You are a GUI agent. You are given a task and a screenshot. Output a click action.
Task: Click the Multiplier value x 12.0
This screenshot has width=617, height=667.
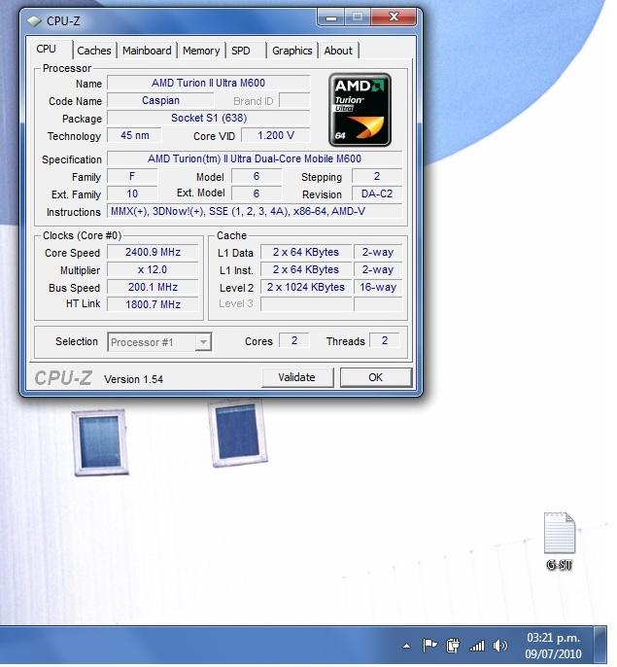(x=153, y=269)
